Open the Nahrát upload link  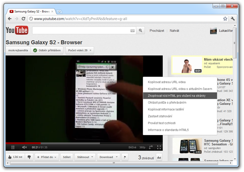[174, 31]
